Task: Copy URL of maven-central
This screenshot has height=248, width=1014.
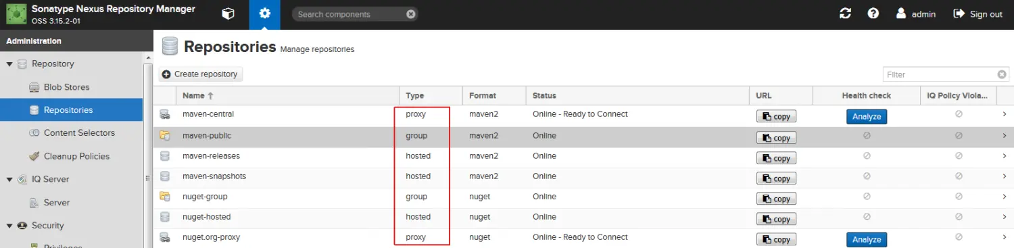Action: coord(776,116)
